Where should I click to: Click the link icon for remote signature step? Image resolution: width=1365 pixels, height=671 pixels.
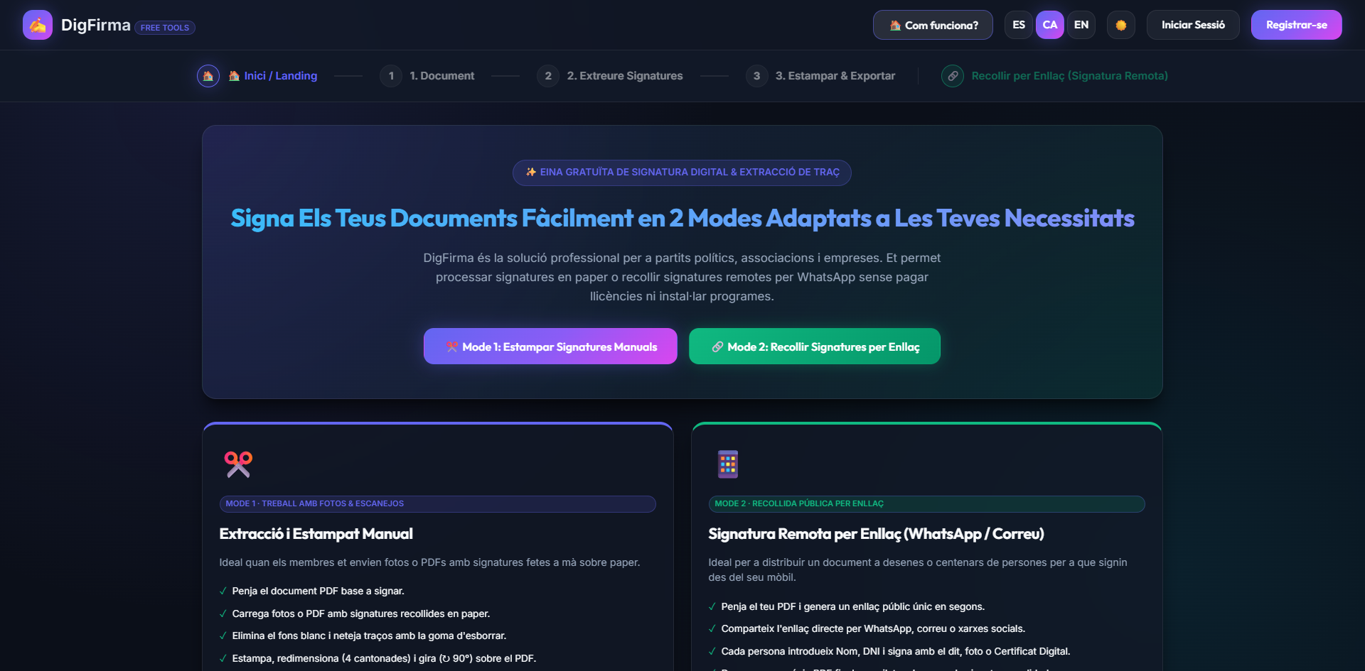pos(953,76)
